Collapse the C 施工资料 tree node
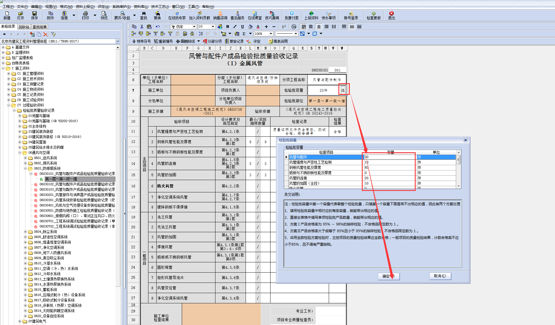Screen dimensions: 555x325 (3, 68)
